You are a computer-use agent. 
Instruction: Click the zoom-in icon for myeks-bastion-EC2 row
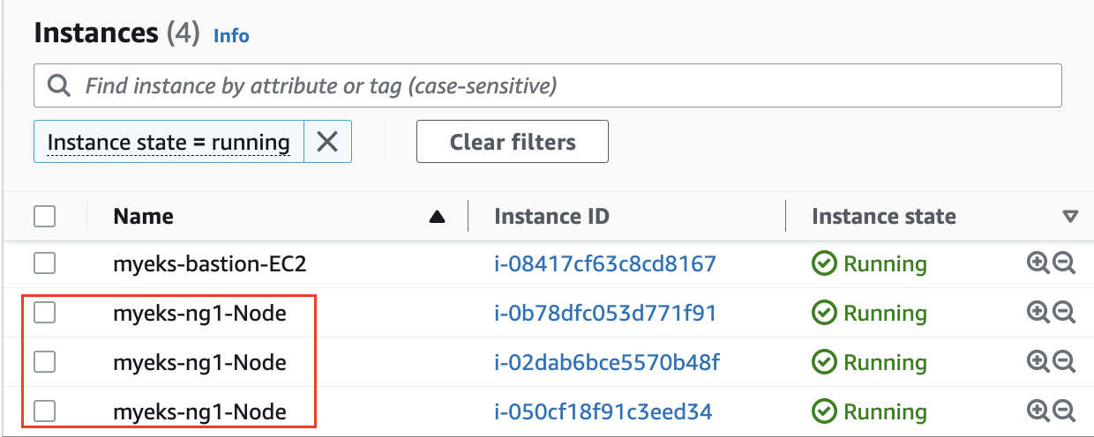coord(1038,263)
